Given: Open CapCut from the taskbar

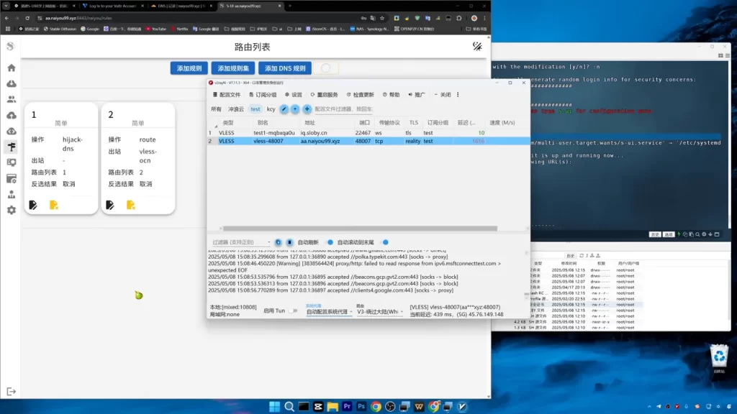Looking at the screenshot, I should pos(318,407).
